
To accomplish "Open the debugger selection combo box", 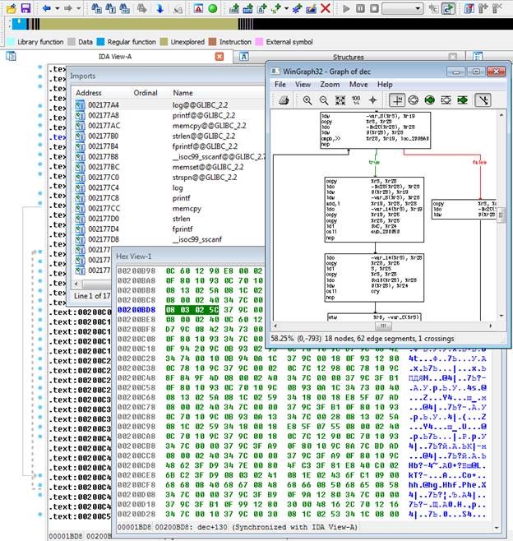I will [x=403, y=8].
